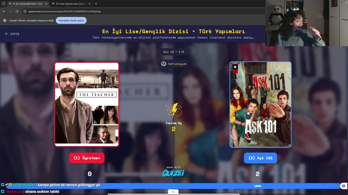This screenshot has width=348, height=195.
Task: Close the 'En İyi Lise/Gençlik Dizisi' tab
Action: pyautogui.click(x=46, y=4)
